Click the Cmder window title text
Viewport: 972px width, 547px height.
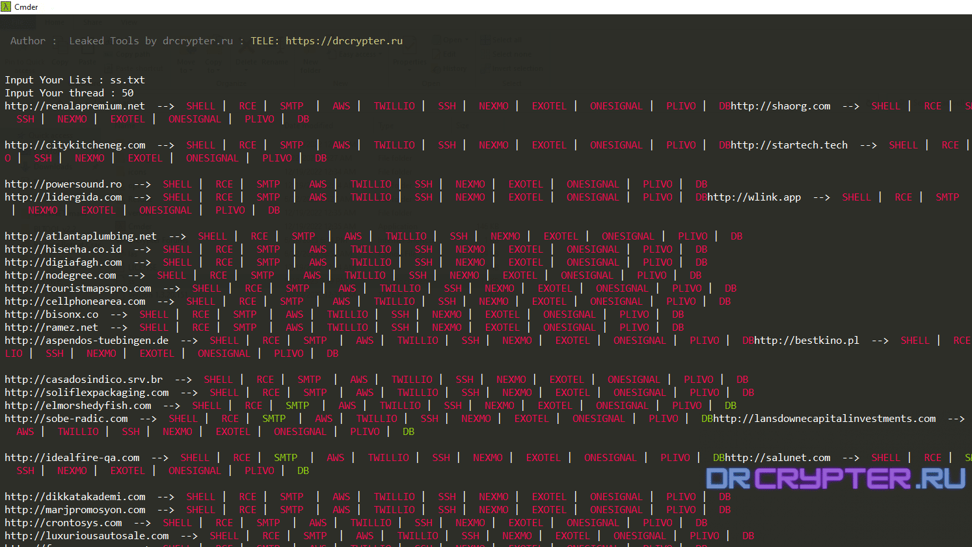pos(26,7)
